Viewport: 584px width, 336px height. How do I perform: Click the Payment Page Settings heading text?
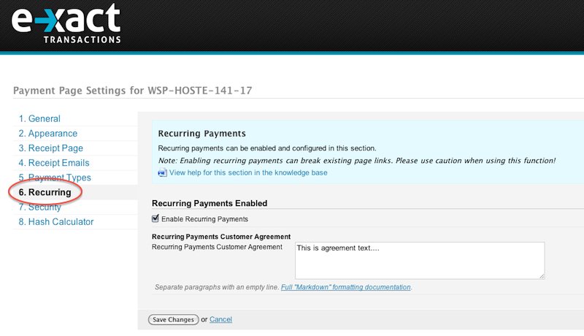pos(133,91)
